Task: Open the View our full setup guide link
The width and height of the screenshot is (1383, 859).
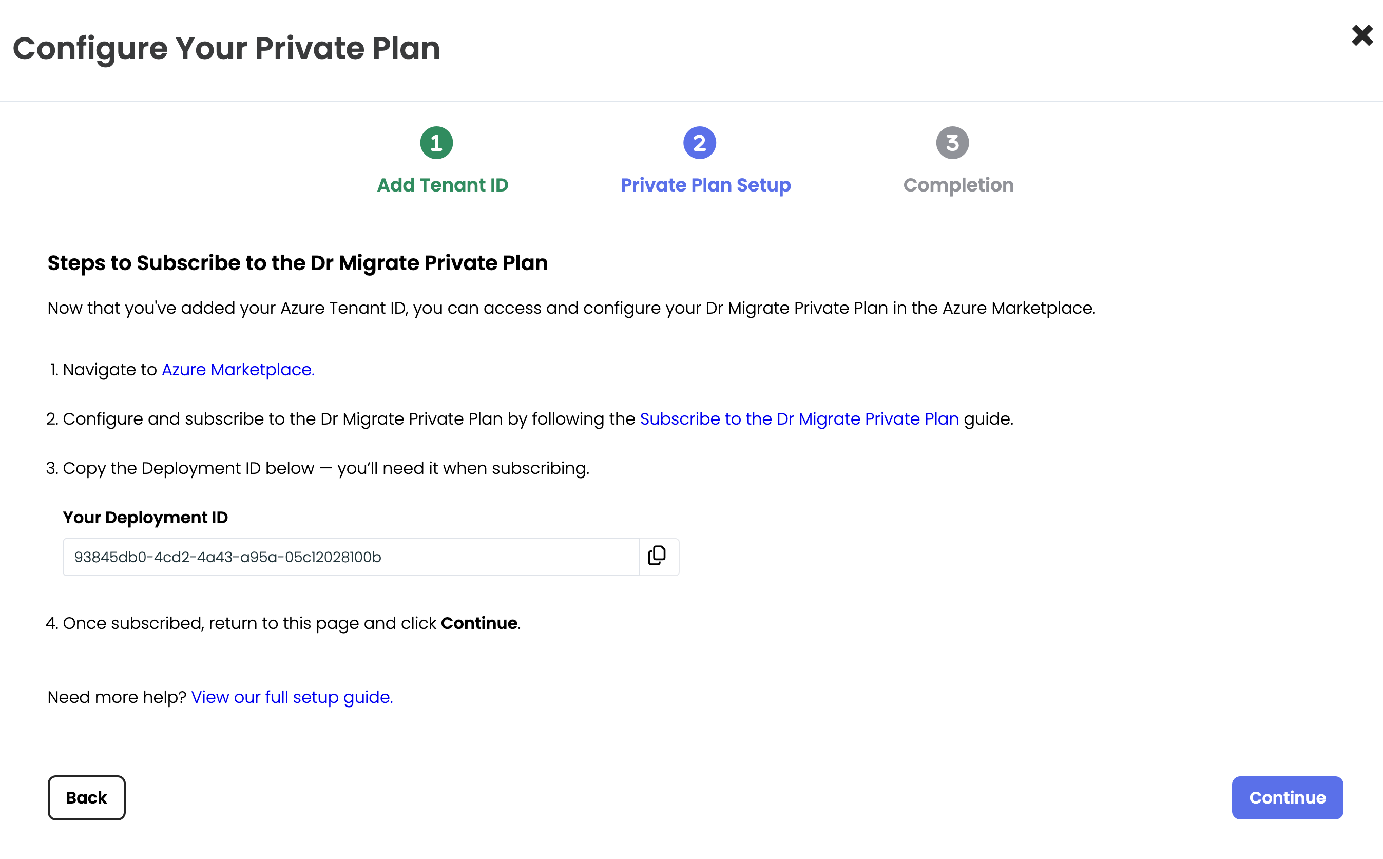Action: click(292, 697)
